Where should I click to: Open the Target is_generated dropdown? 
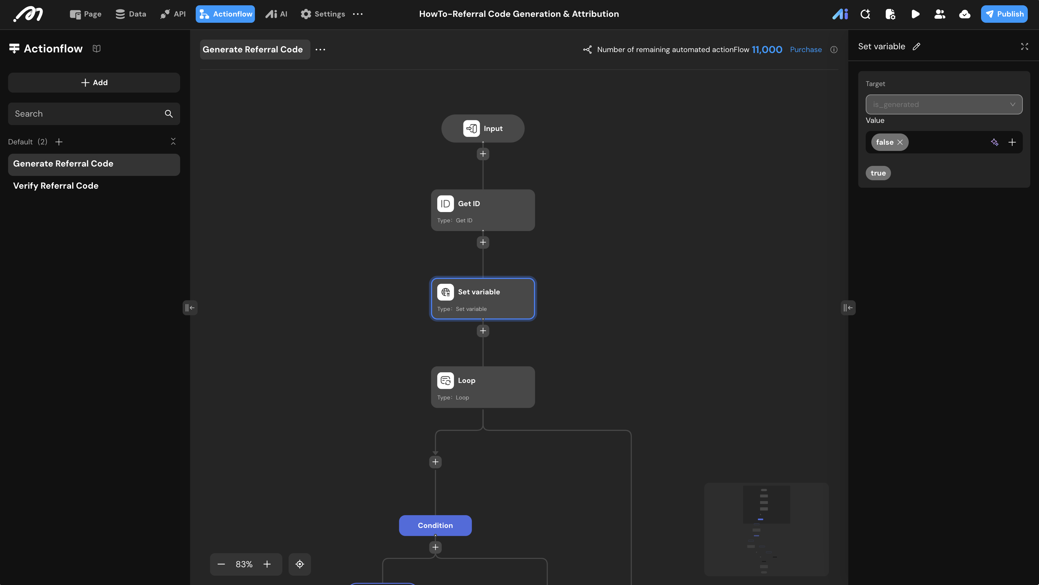(944, 104)
